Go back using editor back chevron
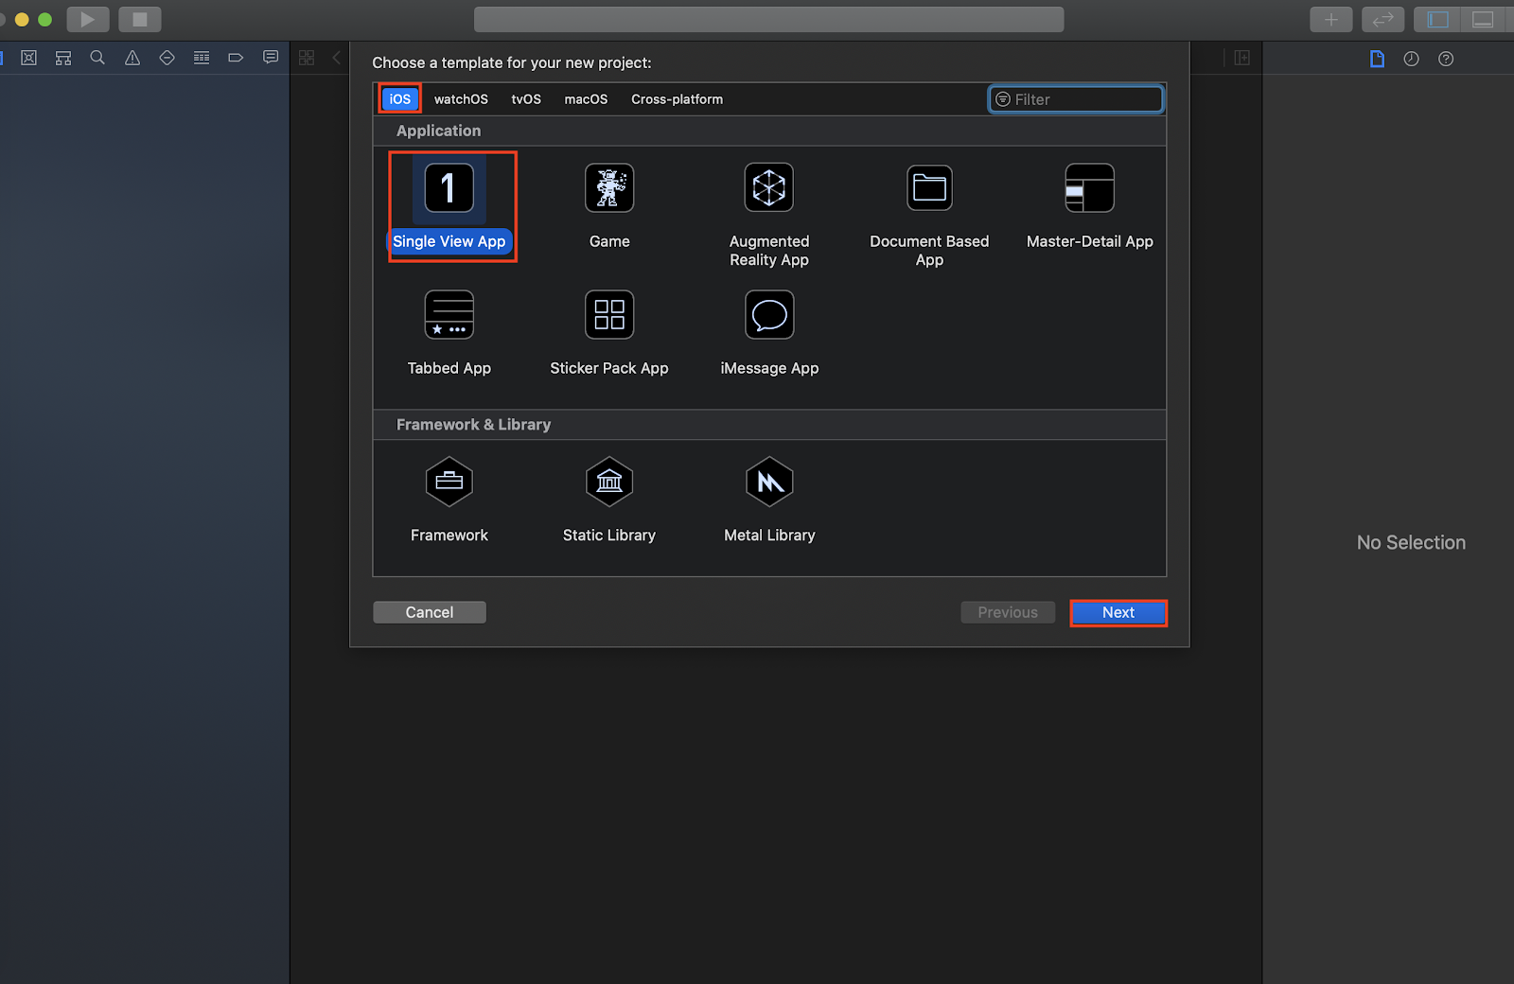 (x=336, y=58)
